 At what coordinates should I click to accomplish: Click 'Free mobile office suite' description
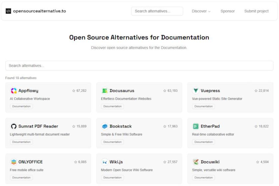point(27,170)
